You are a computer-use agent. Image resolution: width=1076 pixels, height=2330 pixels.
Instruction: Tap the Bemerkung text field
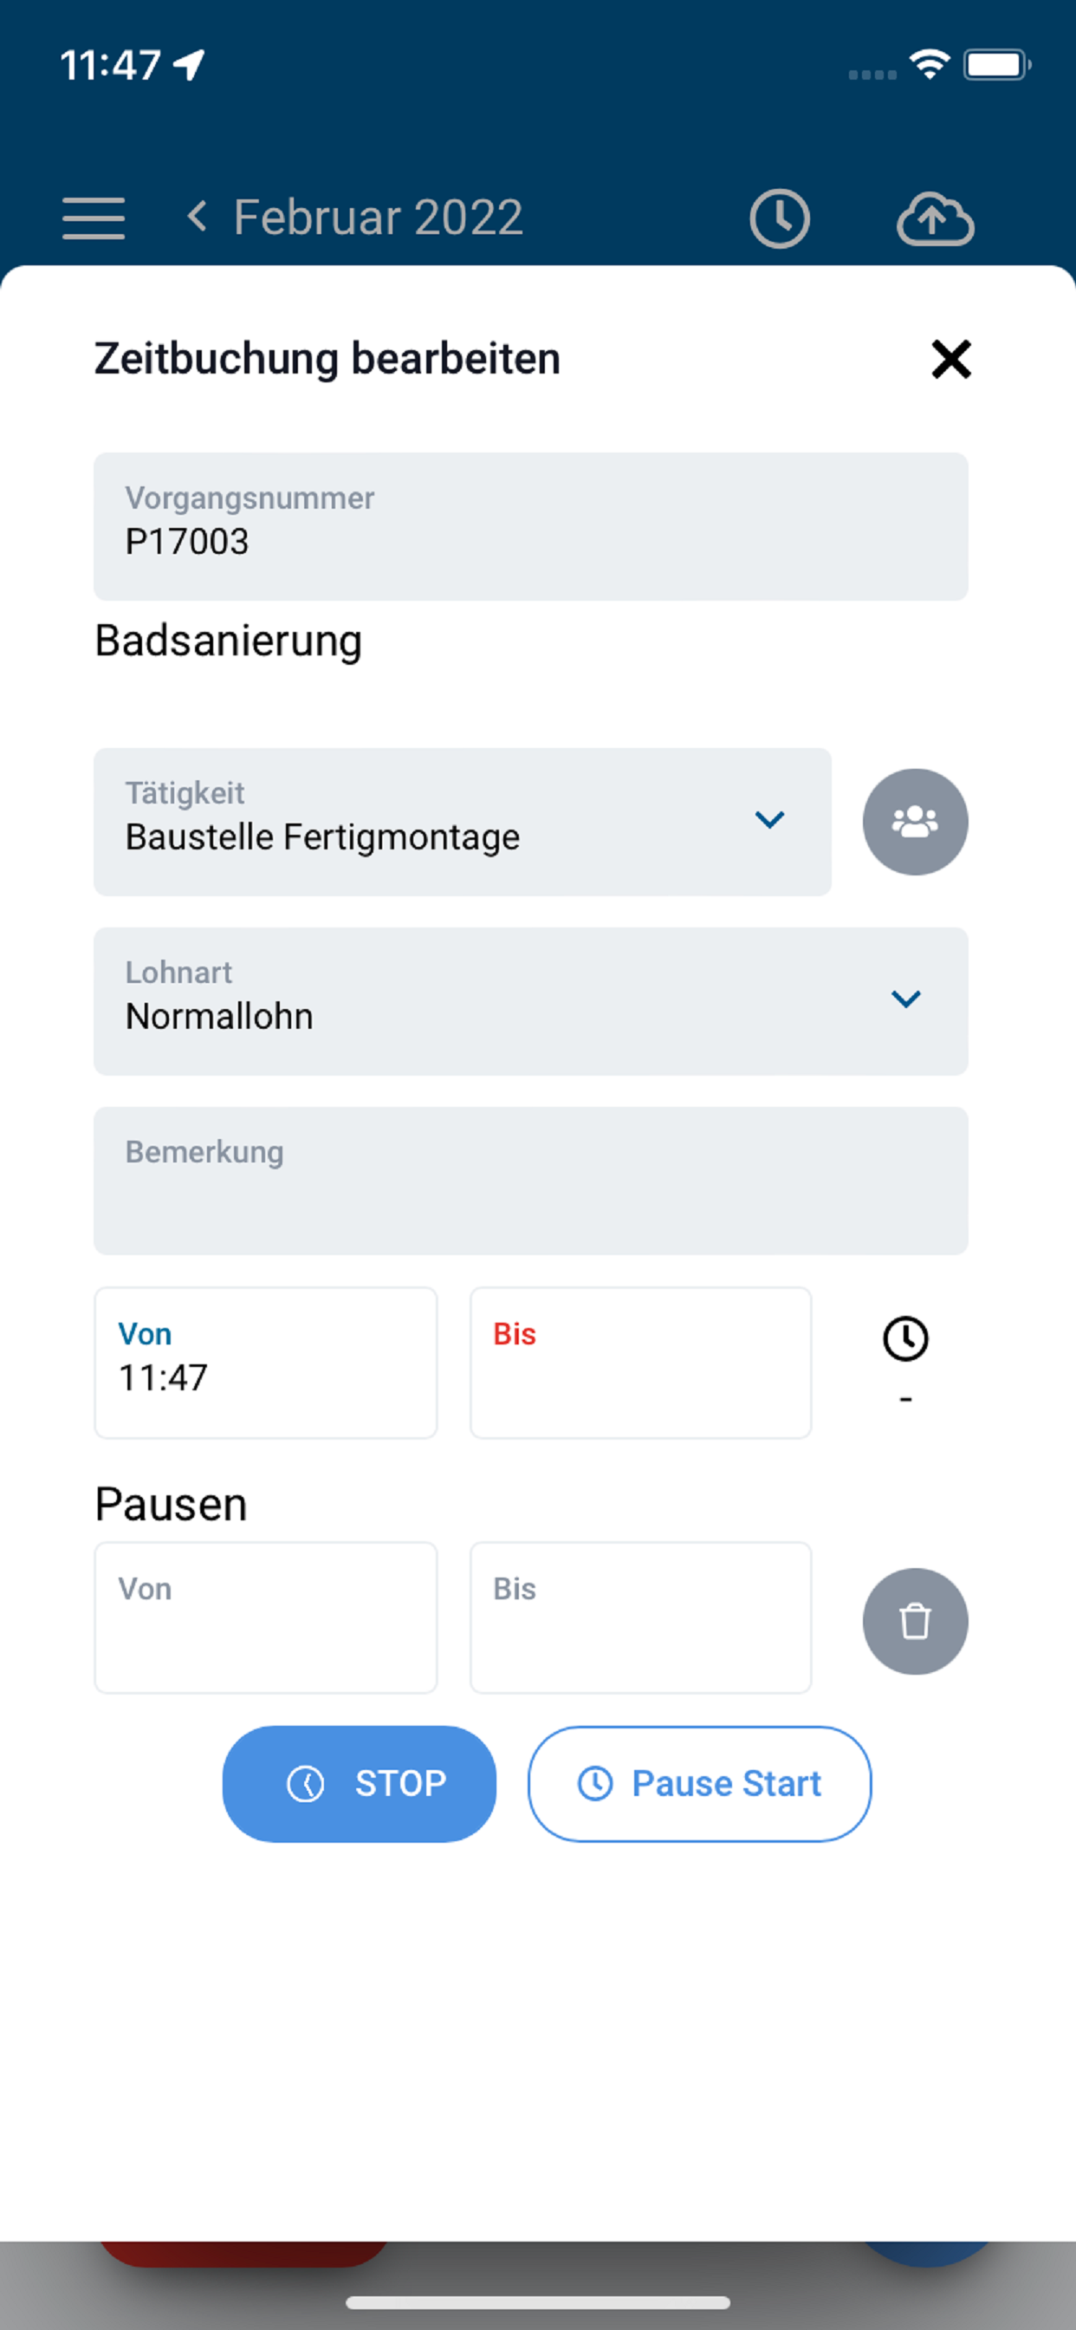530,1181
